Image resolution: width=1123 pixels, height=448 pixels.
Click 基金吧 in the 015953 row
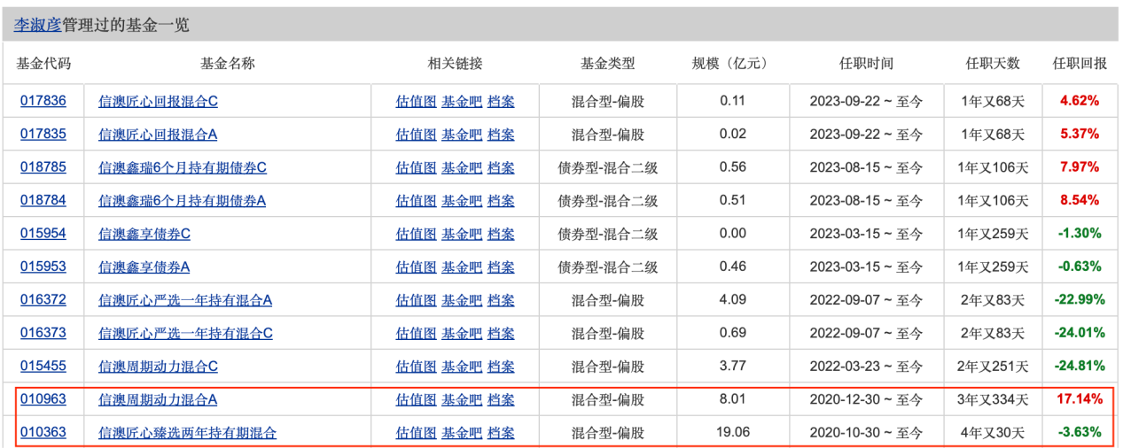462,267
